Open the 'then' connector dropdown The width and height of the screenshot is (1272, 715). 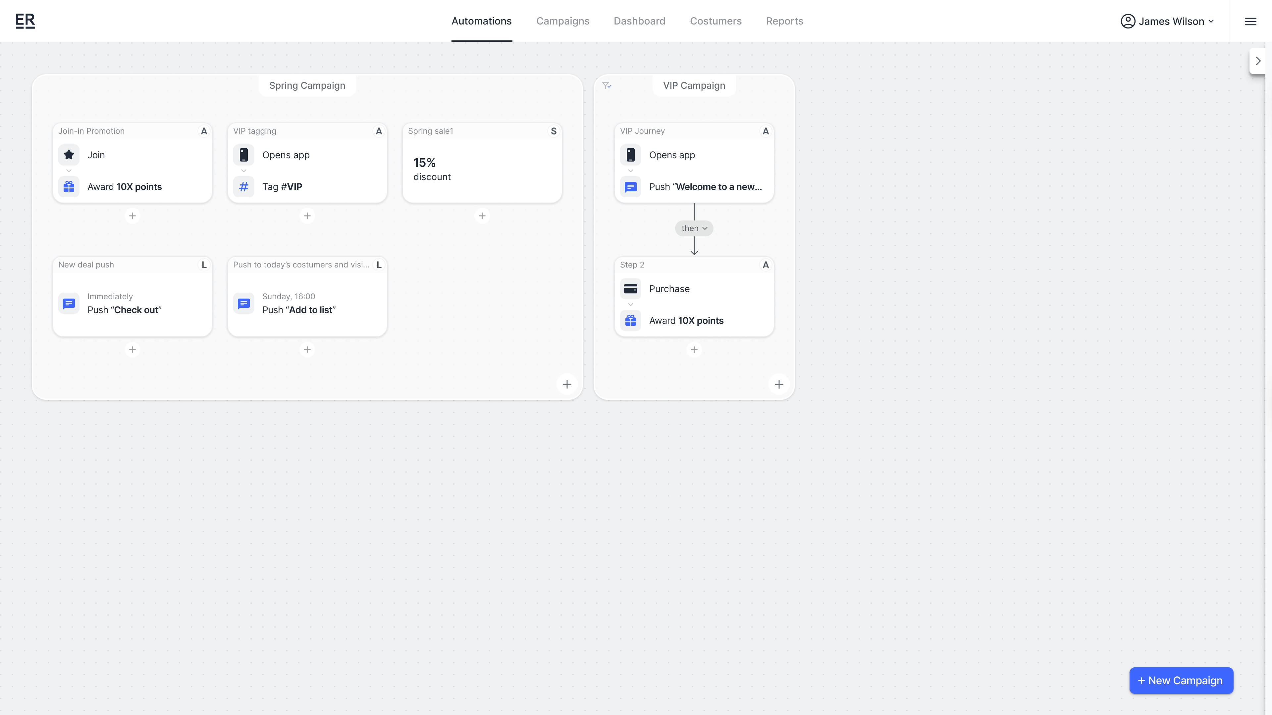pyautogui.click(x=694, y=228)
